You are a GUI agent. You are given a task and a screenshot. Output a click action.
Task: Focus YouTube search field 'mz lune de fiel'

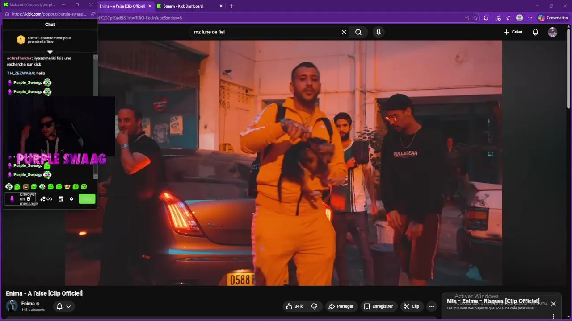click(266, 32)
